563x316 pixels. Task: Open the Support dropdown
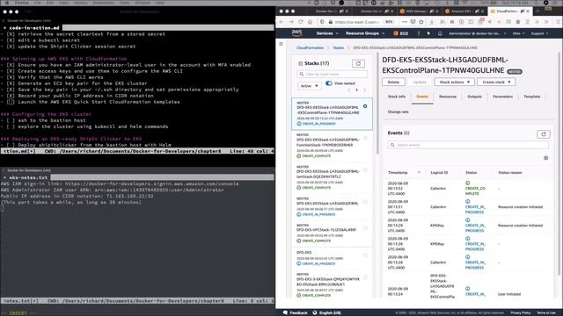coord(539,33)
